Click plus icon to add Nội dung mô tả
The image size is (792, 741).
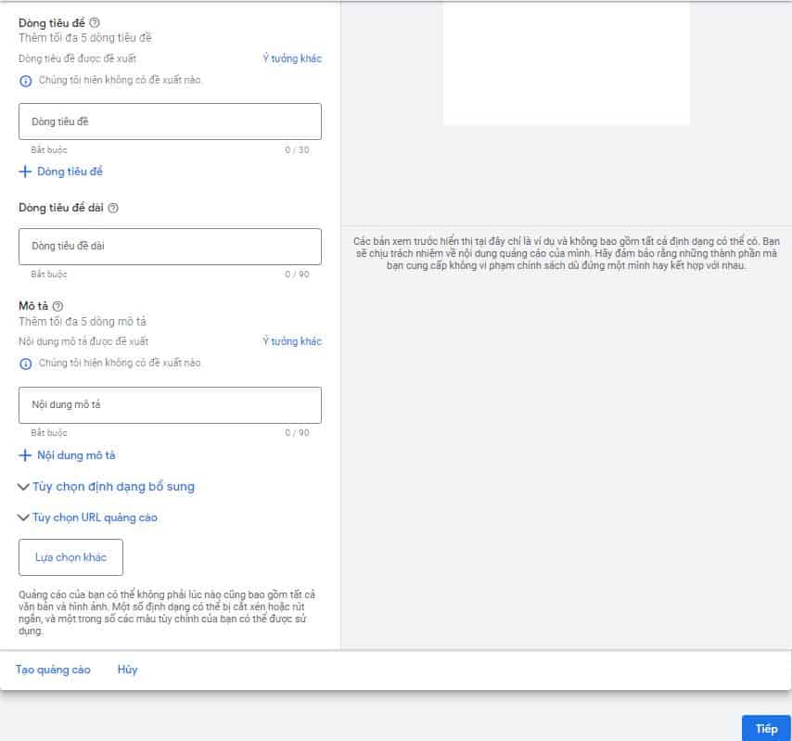[25, 455]
